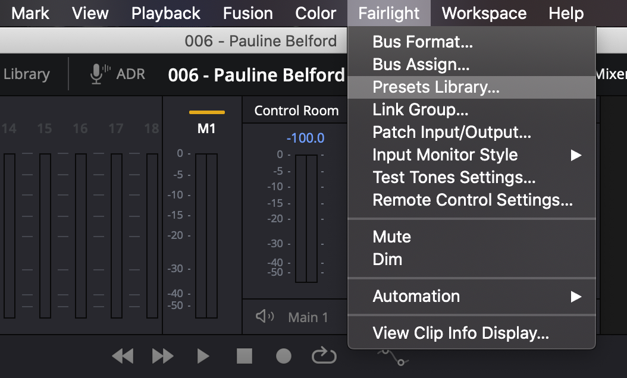Open Remote Control Settings… entry
The width and height of the screenshot is (627, 378).
click(x=472, y=200)
